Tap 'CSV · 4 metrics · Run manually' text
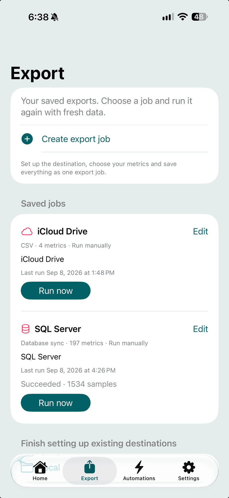 (x=66, y=246)
